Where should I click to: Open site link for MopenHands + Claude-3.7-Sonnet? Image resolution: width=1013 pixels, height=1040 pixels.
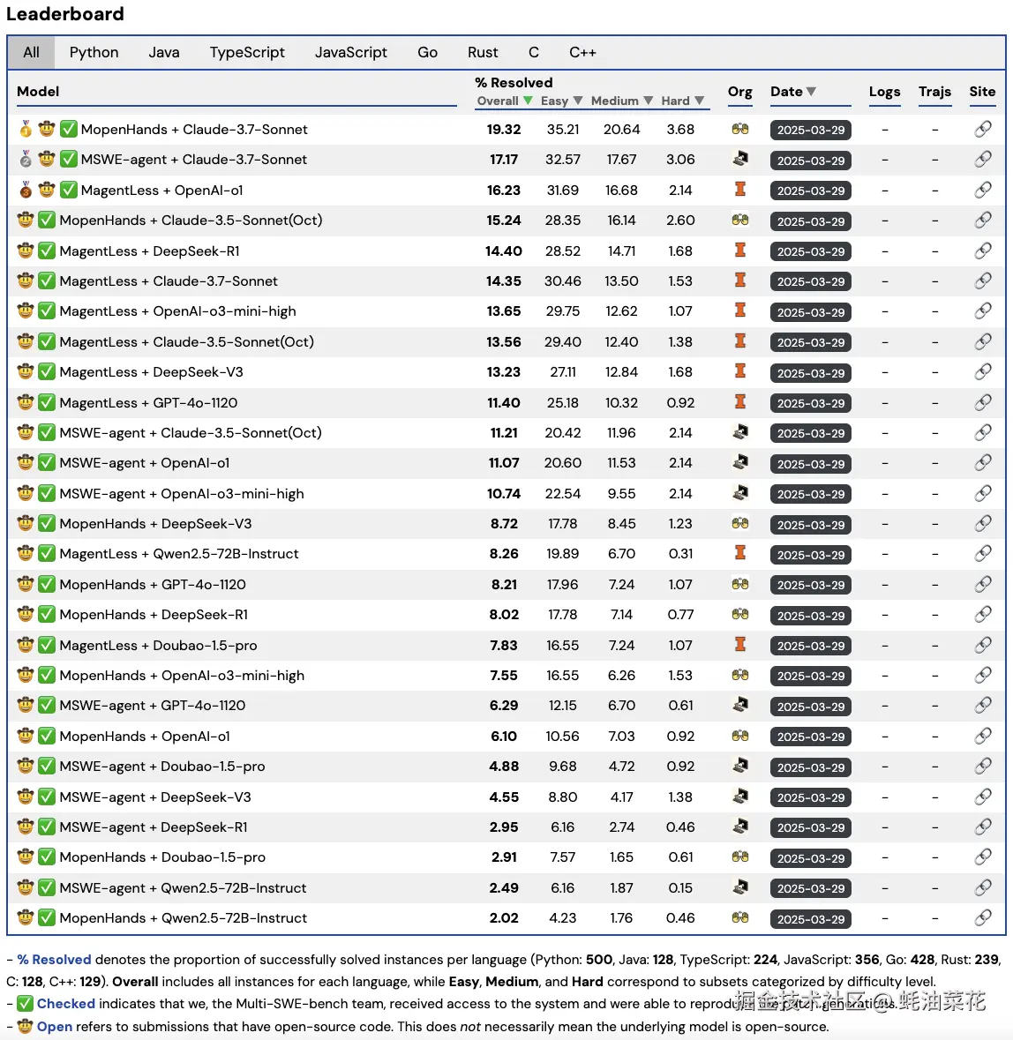[982, 129]
